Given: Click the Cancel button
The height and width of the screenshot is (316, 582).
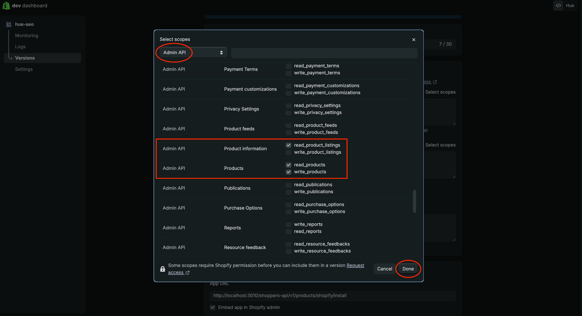Looking at the screenshot, I should (384, 269).
